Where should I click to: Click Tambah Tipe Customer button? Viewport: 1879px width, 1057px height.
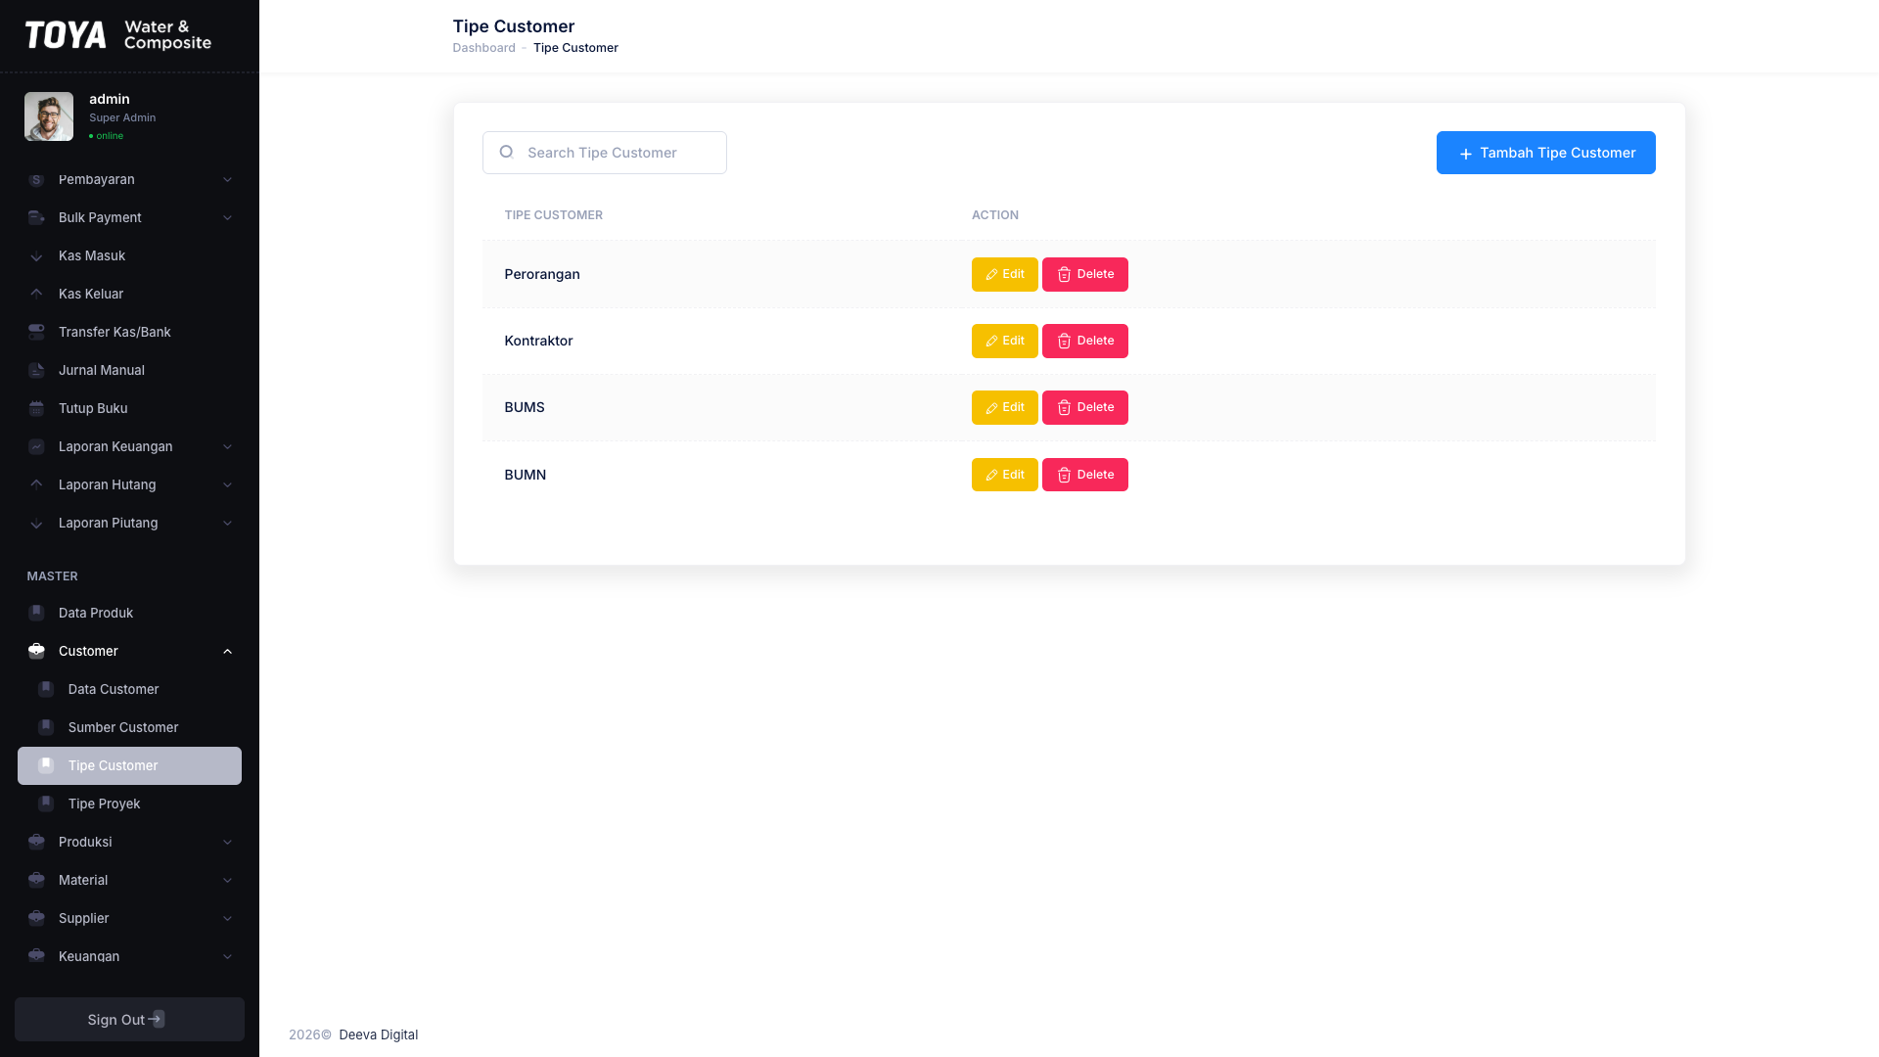pyautogui.click(x=1545, y=153)
